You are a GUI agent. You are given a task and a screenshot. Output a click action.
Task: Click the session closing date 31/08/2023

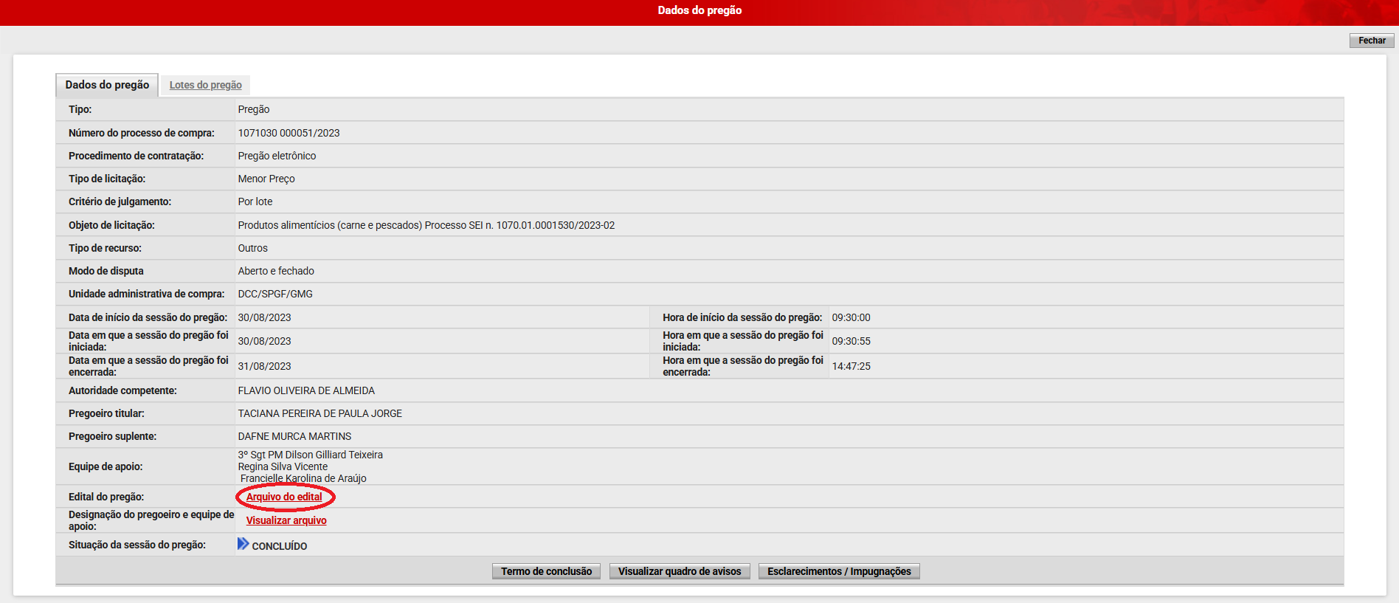[264, 366]
